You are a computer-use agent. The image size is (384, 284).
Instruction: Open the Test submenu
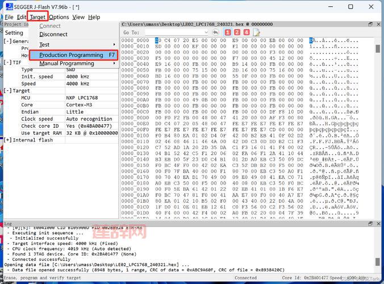(x=44, y=44)
